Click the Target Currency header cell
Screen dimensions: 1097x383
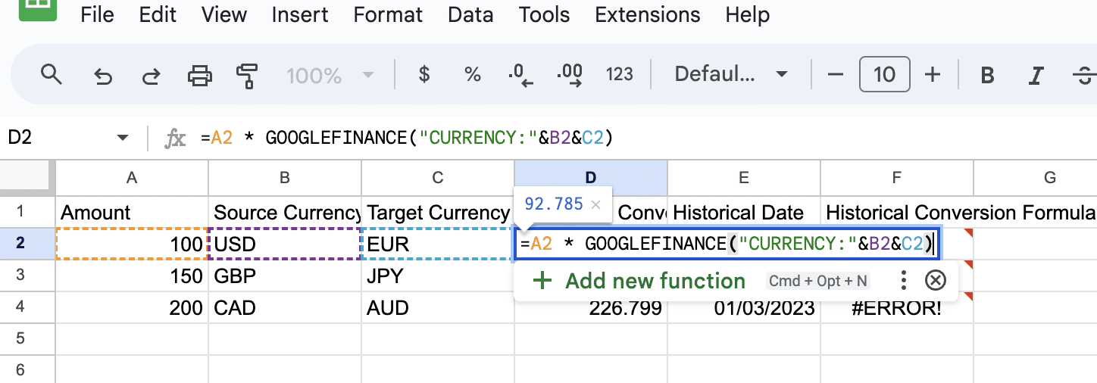point(438,213)
